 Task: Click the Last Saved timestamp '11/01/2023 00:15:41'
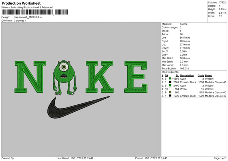(82, 158)
